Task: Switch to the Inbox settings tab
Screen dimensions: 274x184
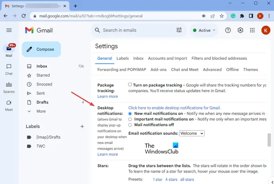Action: click(x=138, y=58)
